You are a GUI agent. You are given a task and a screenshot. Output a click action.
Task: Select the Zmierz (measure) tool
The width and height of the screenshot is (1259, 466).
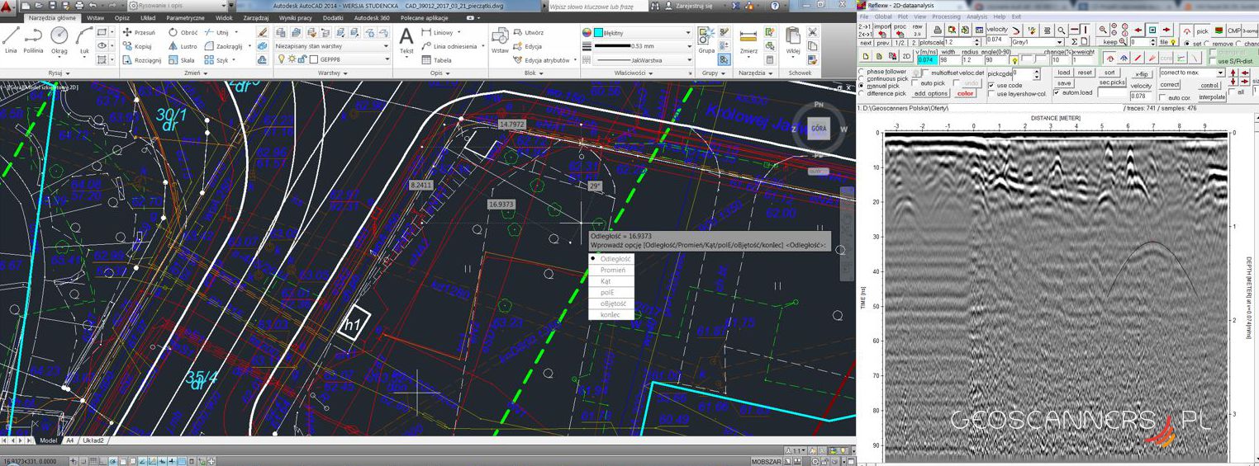748,40
